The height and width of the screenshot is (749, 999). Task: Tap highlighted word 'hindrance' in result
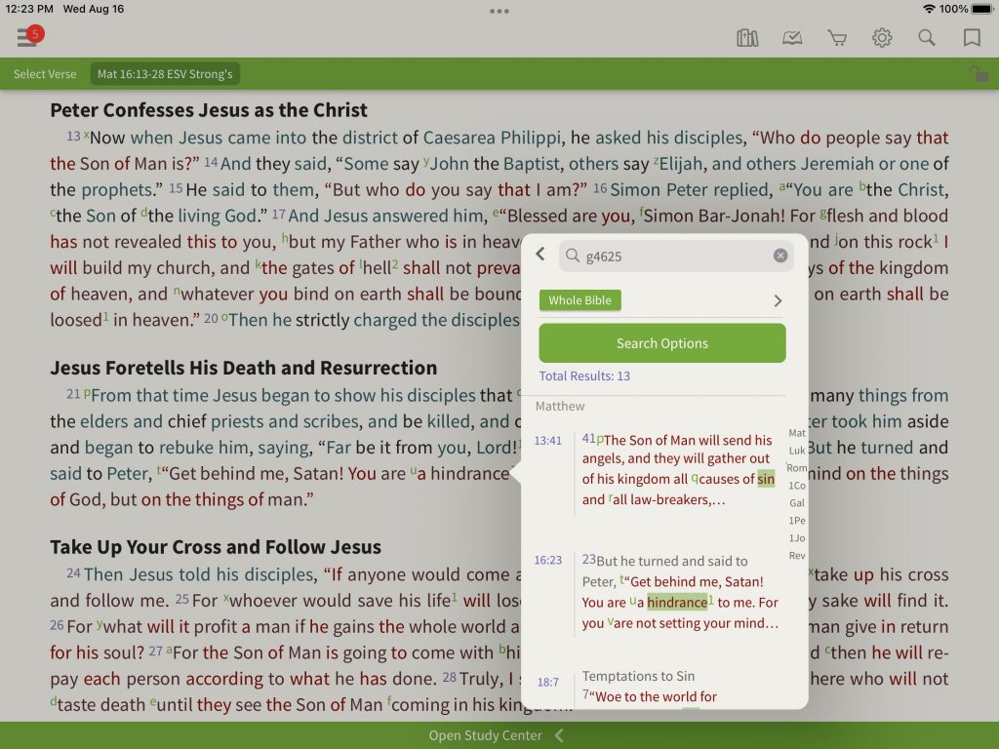pyautogui.click(x=677, y=602)
